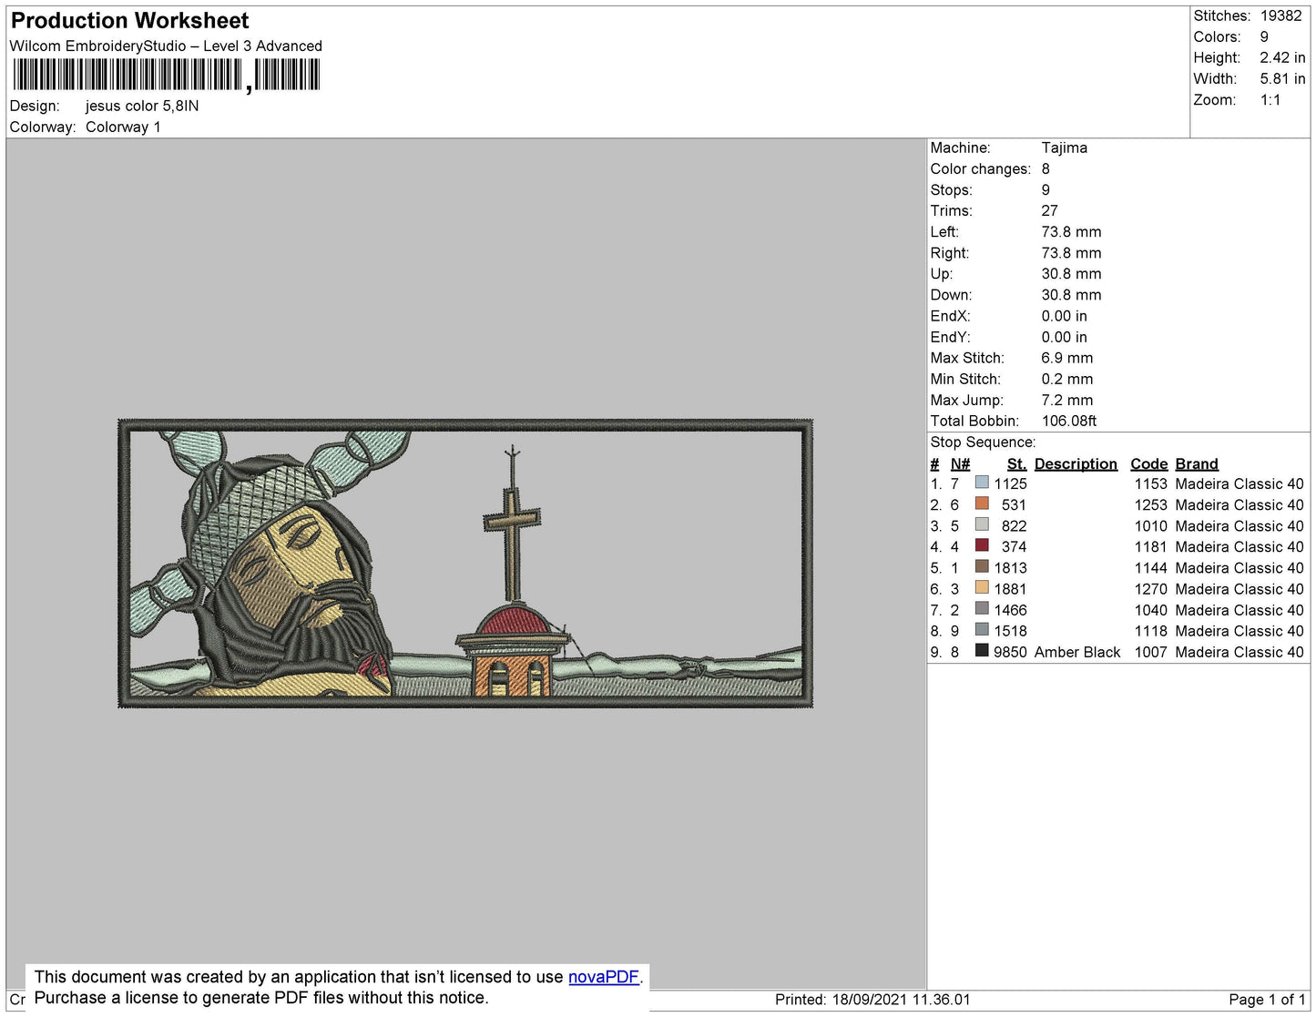The height and width of the screenshot is (1017, 1316).
Task: Click the Color changes value '8'
Action: coord(1046,169)
